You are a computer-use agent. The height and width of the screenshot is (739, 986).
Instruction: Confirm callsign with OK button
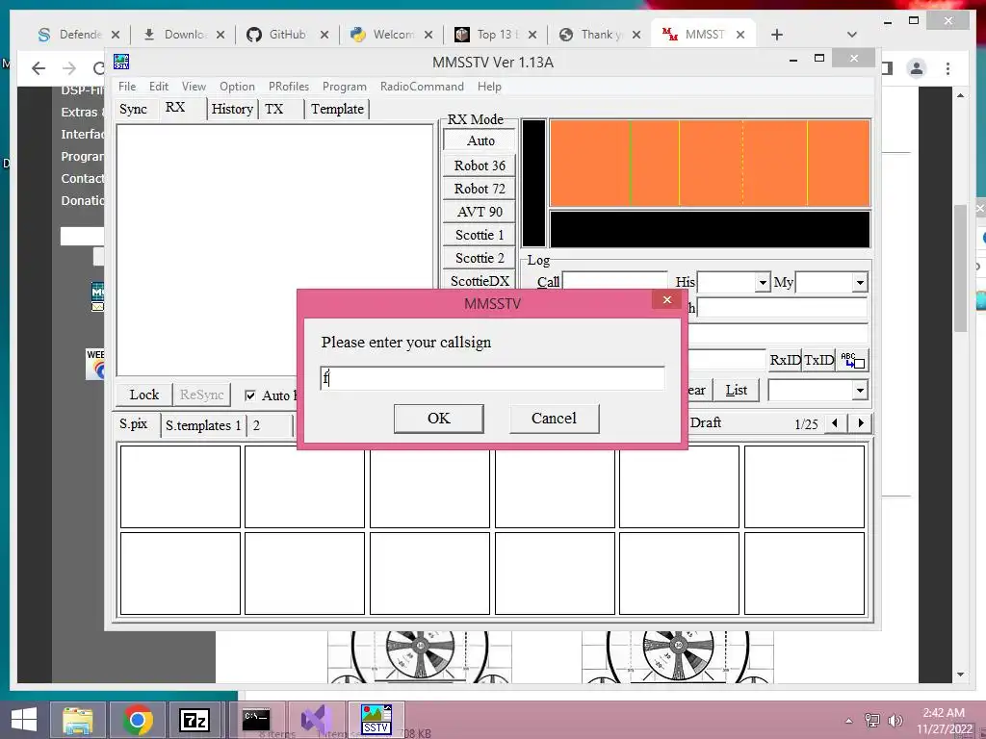pos(438,419)
